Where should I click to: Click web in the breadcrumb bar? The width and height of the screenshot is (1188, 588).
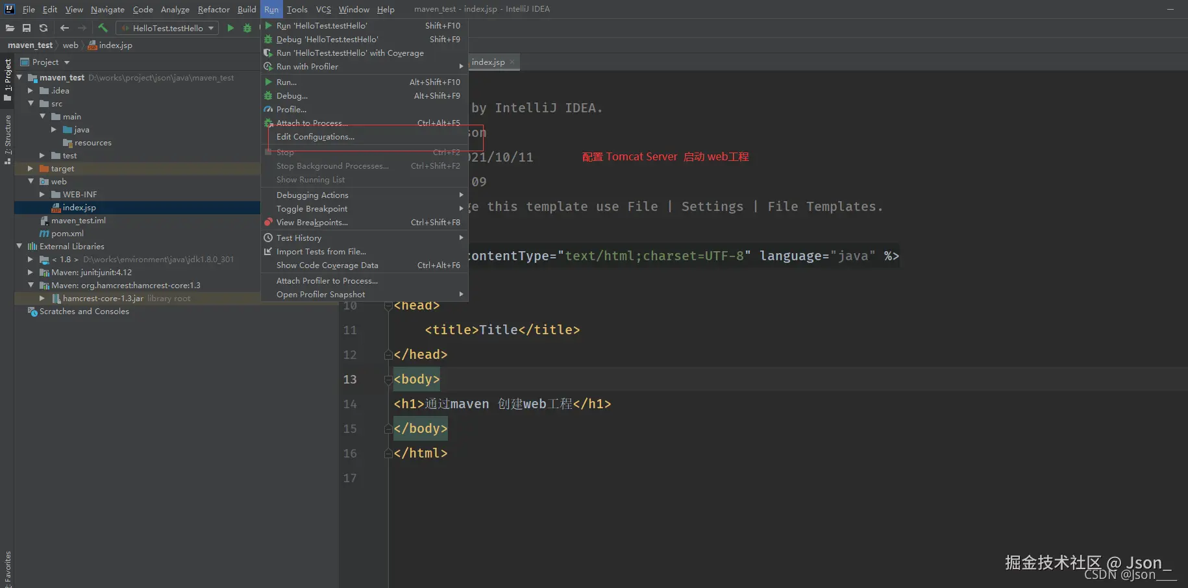[x=70, y=45]
